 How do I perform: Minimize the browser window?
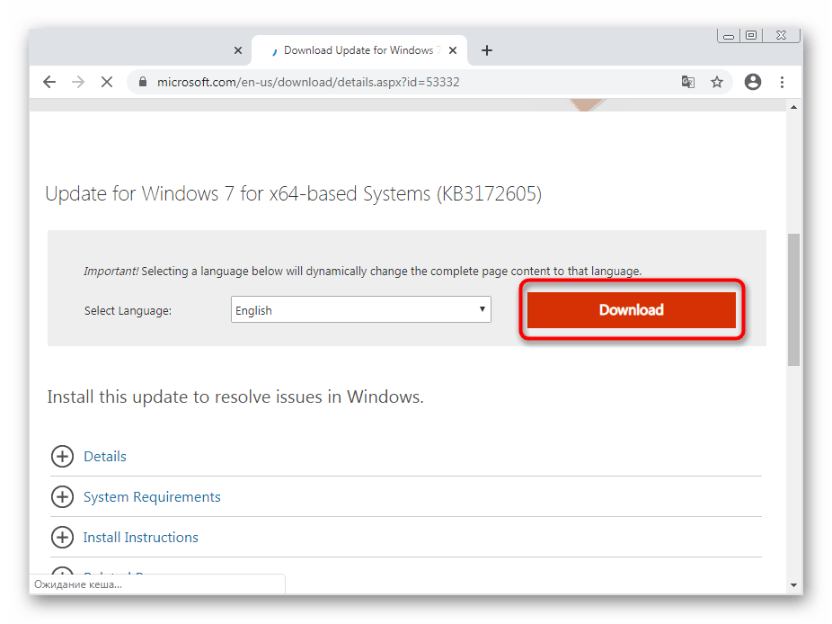pyautogui.click(x=729, y=36)
